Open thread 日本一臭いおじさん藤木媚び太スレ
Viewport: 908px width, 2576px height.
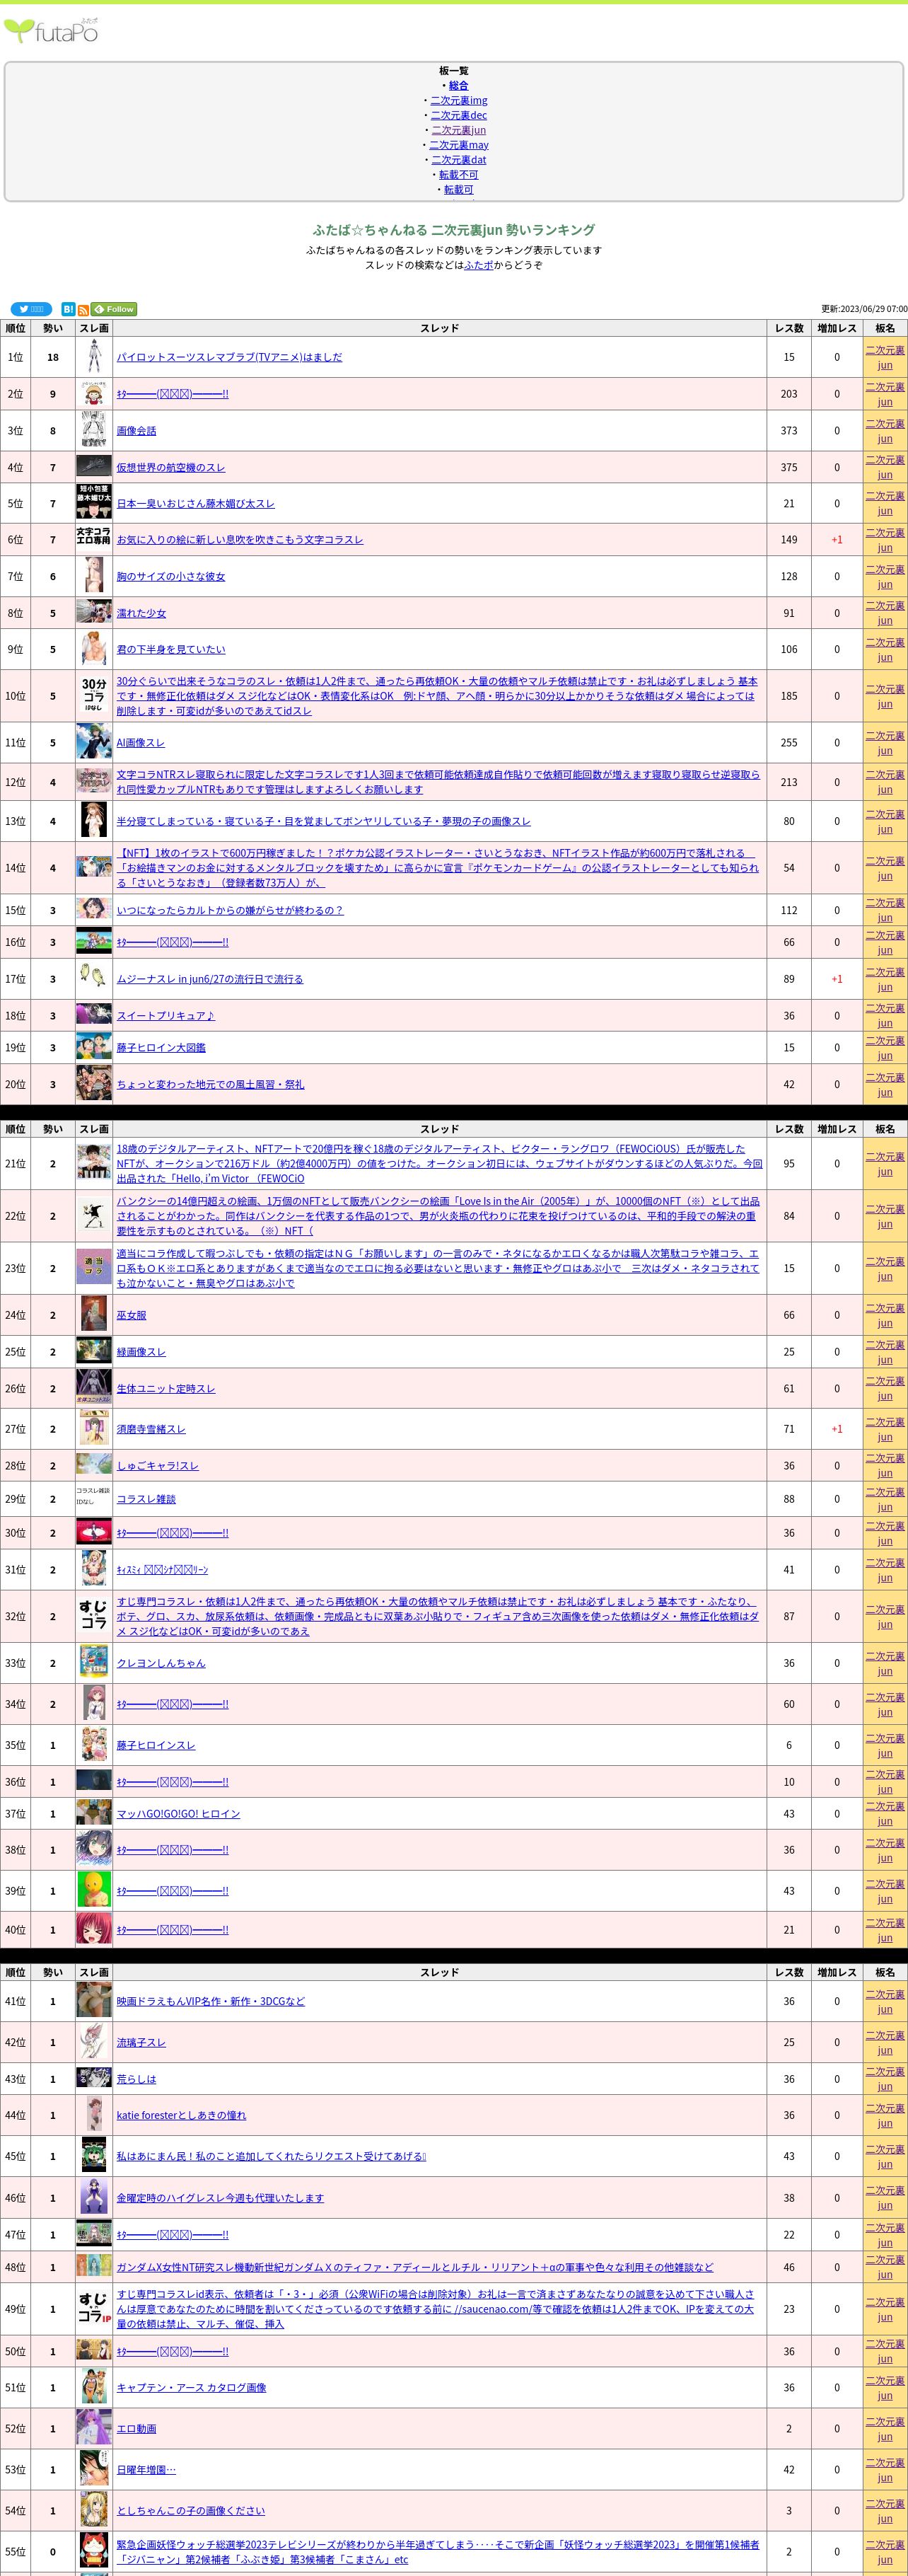195,504
